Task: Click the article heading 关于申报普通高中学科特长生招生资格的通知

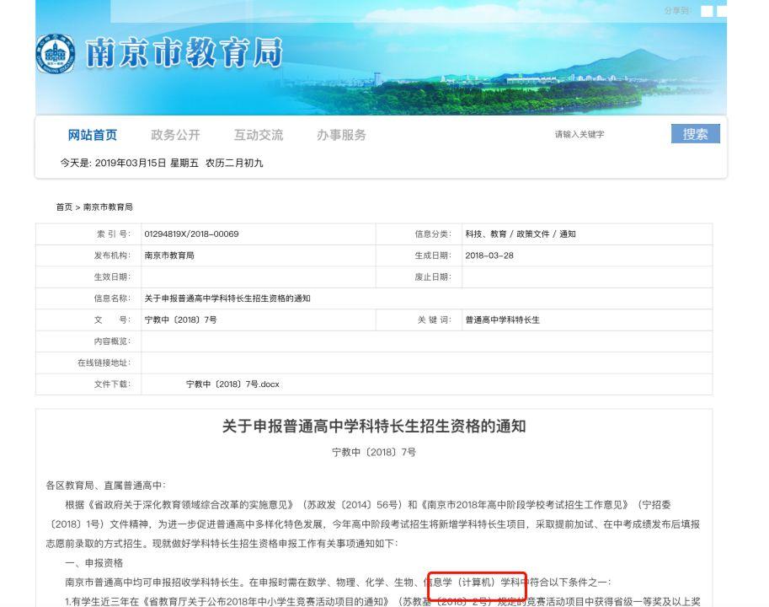Action: (x=374, y=426)
